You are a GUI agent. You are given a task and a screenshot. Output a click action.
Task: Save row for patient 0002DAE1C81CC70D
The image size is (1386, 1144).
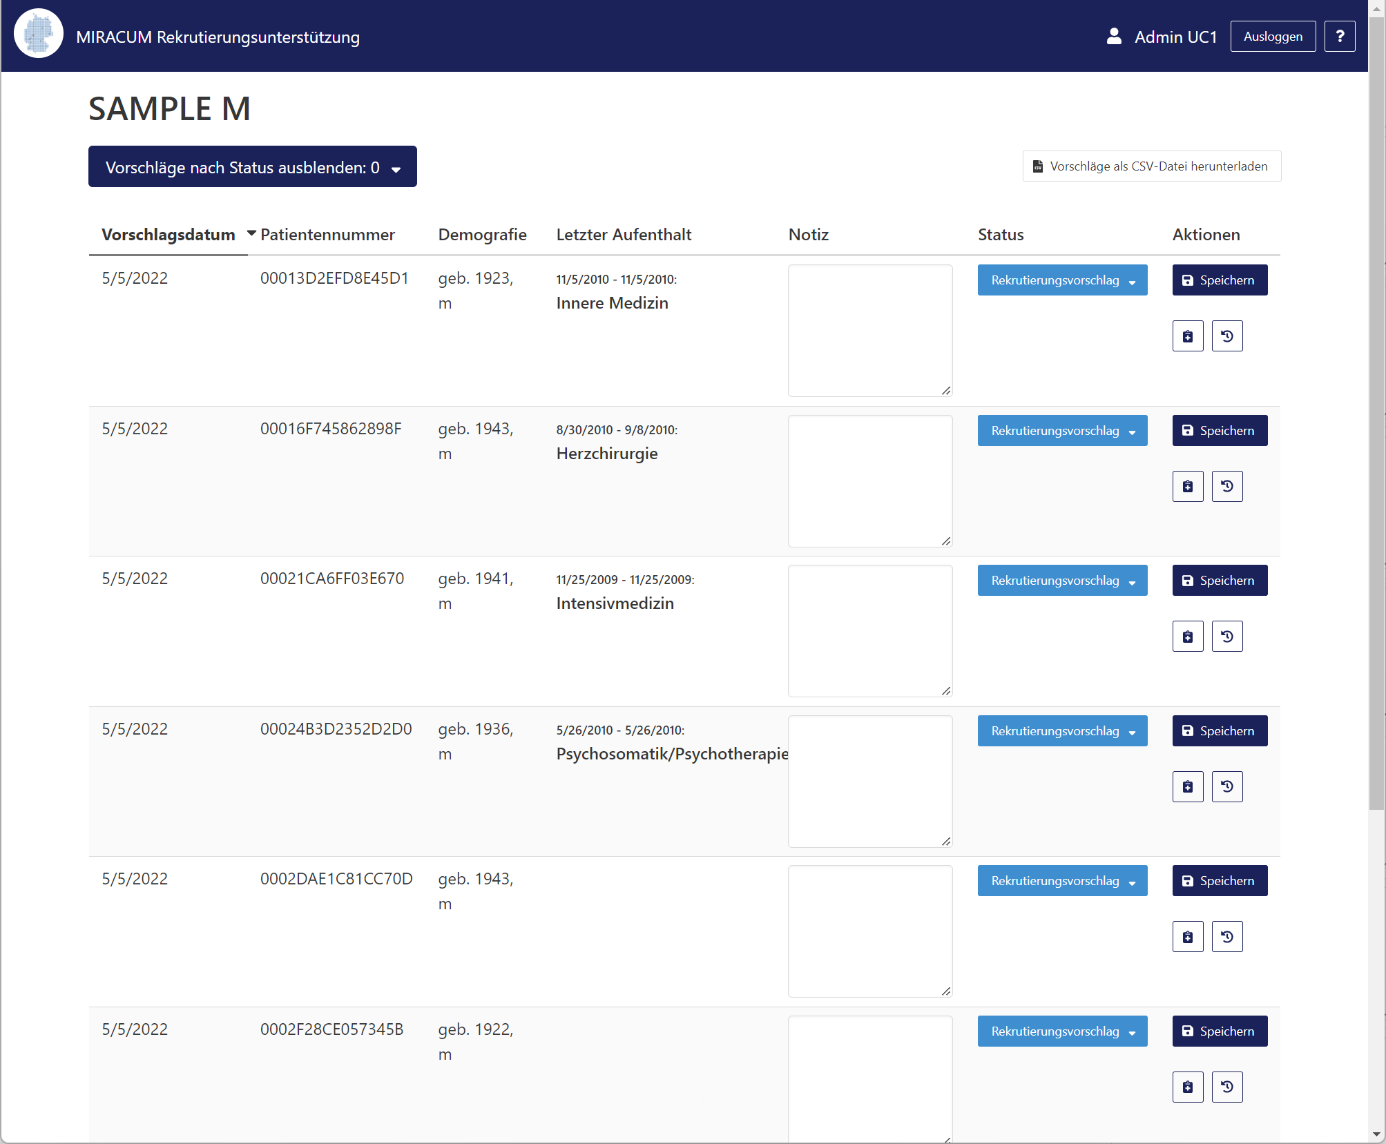point(1220,881)
